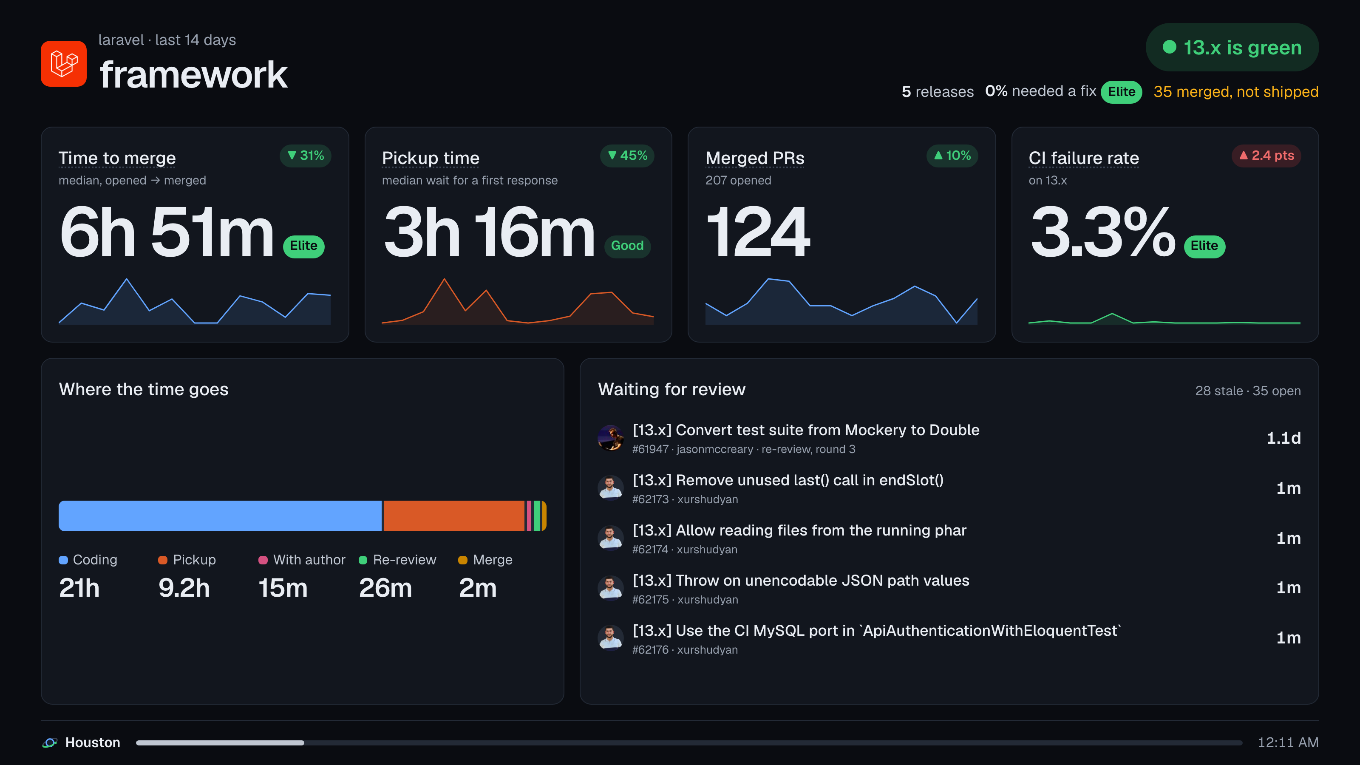Click the 10% increase badge

click(x=952, y=156)
